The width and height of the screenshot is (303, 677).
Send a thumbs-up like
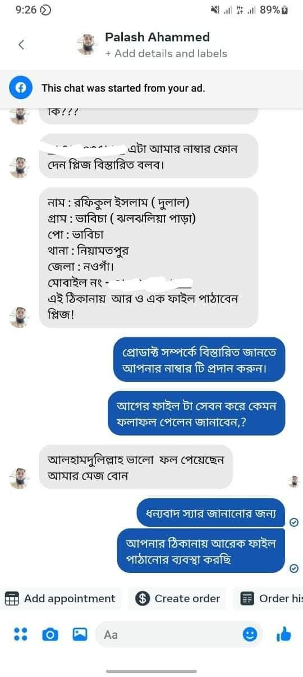click(x=284, y=635)
